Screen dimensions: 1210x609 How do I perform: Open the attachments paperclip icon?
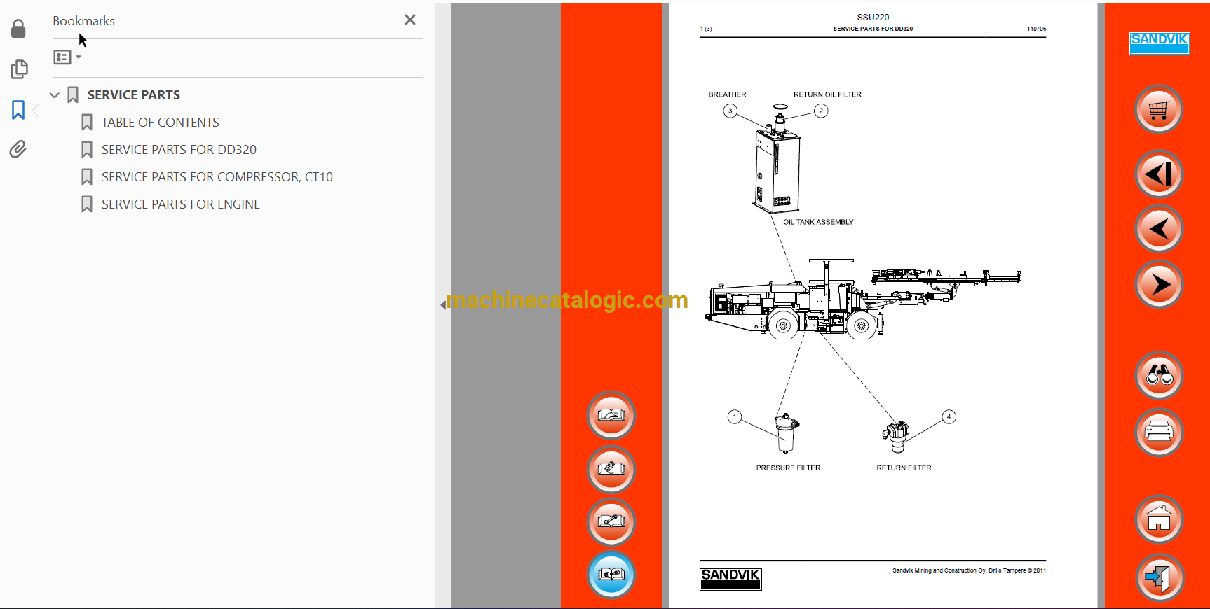click(x=18, y=149)
